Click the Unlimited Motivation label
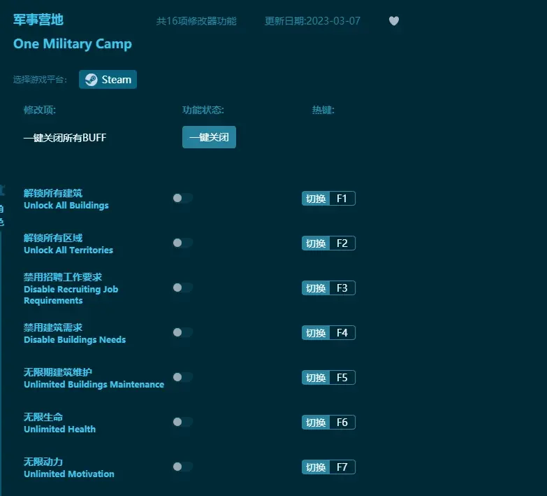This screenshot has width=547, height=496. coord(69,474)
